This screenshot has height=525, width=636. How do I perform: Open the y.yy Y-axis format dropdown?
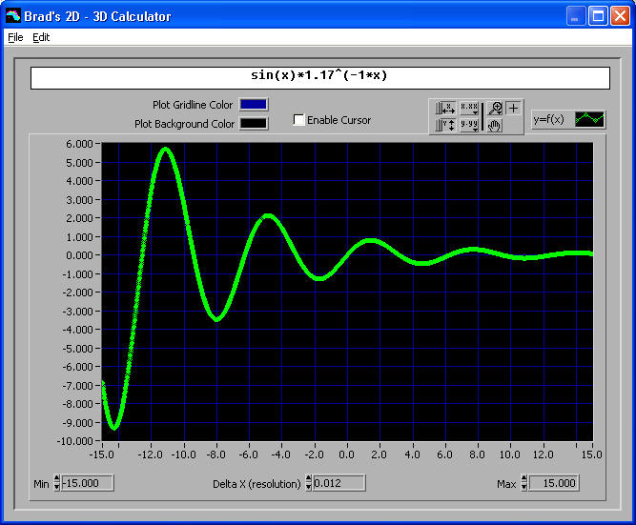(x=469, y=125)
